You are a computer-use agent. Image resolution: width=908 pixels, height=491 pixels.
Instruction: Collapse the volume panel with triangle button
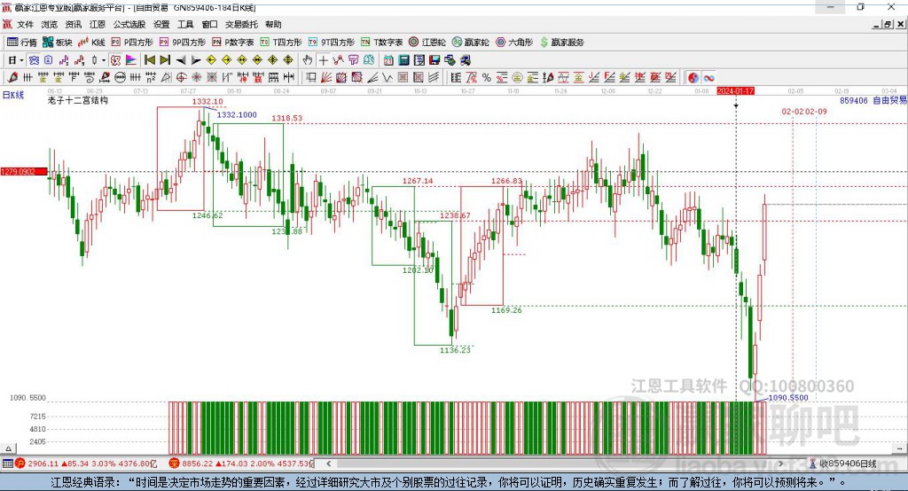click(x=8, y=448)
